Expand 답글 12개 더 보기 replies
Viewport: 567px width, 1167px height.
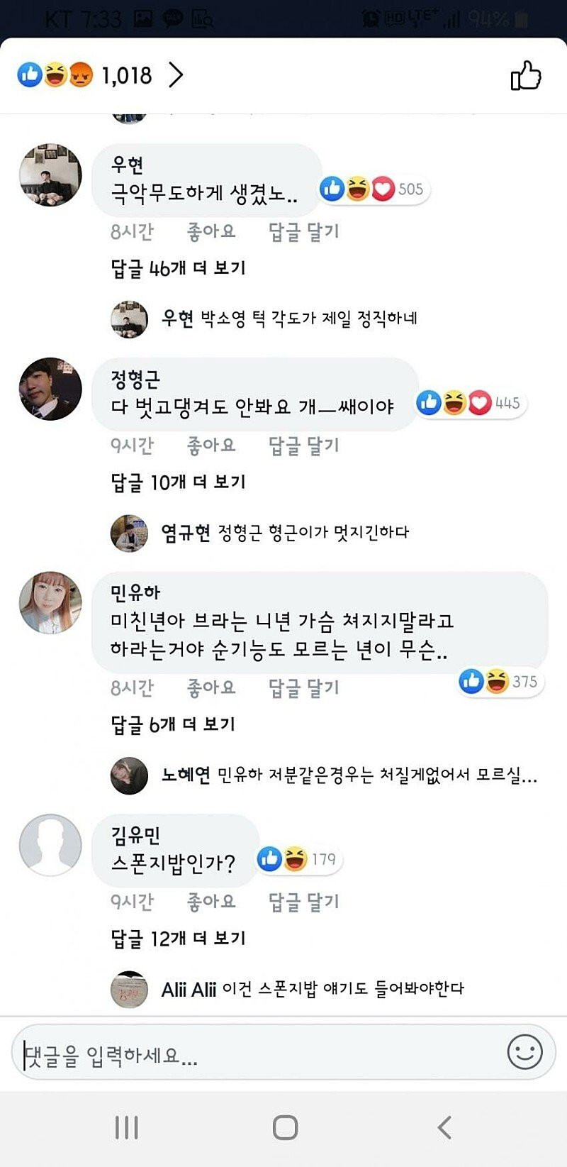pyautogui.click(x=178, y=939)
